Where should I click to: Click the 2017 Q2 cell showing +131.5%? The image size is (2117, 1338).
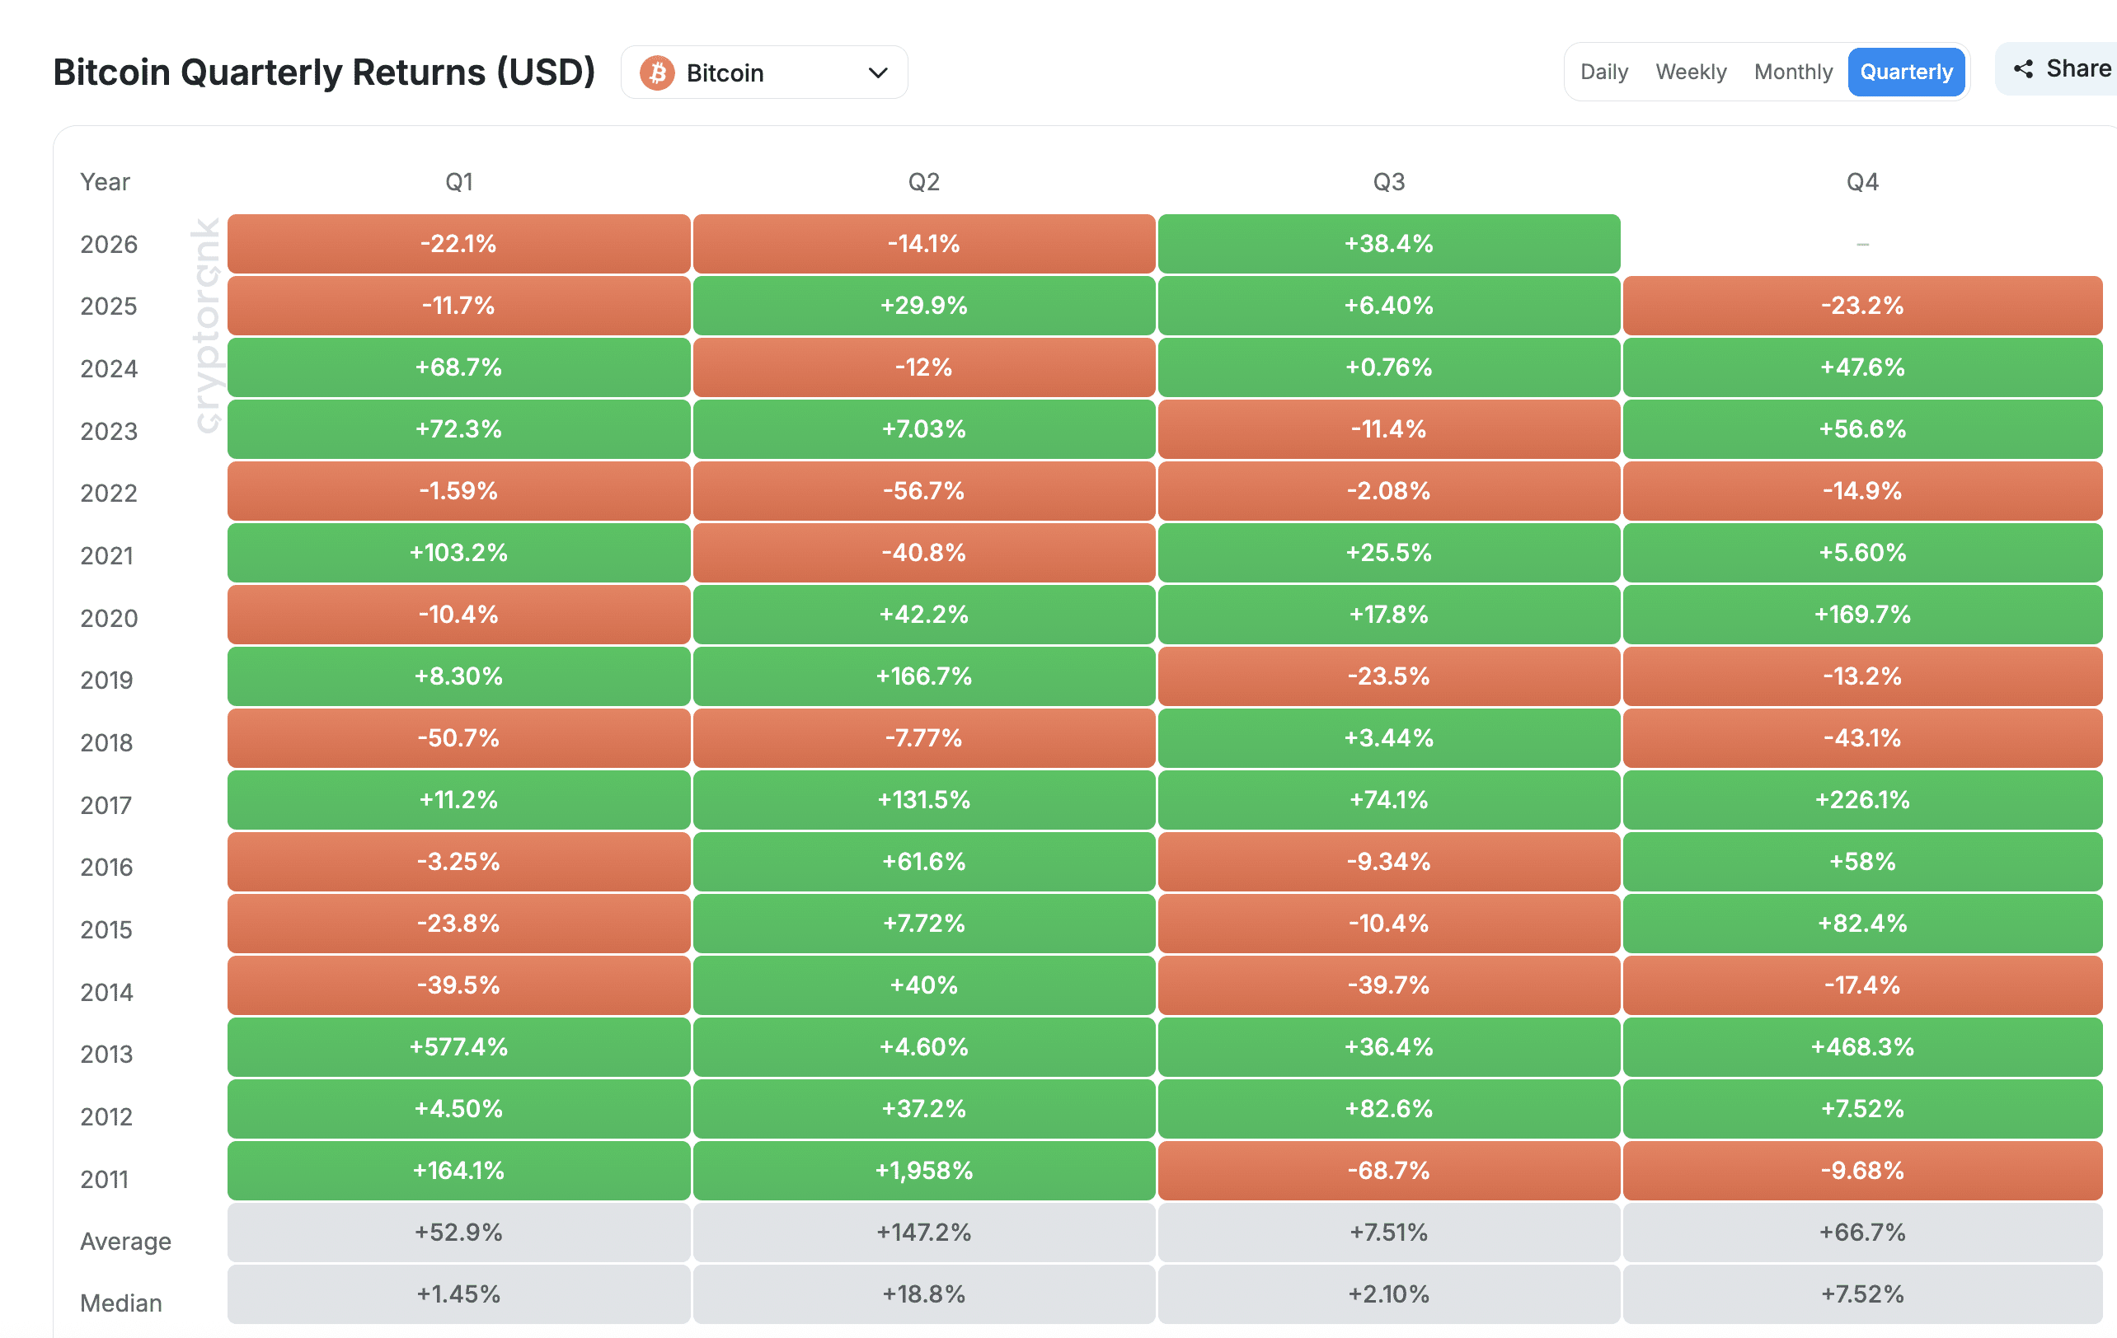[924, 799]
